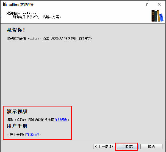The height and width of the screenshot is (152, 166).
Task: Click the 欢迎使用 calibre title text
Action: (21, 13)
